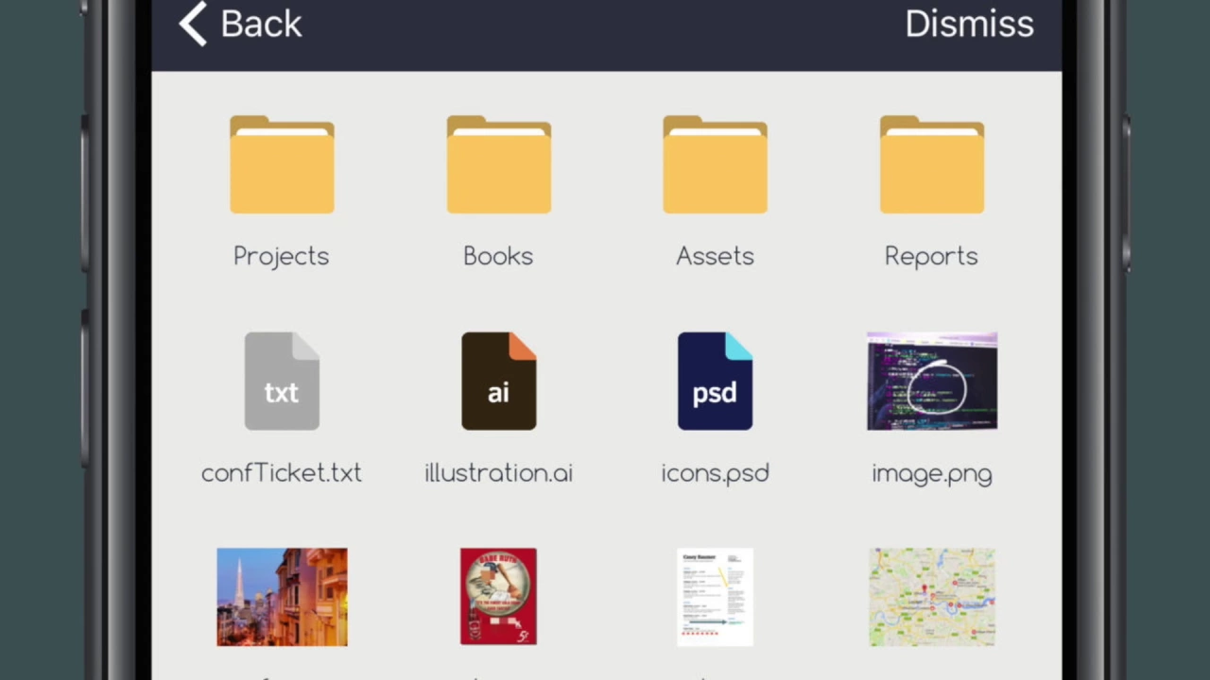Screen dimensions: 1210x680
Task: Tap the back chevron arrow
Action: pyautogui.click(x=193, y=24)
